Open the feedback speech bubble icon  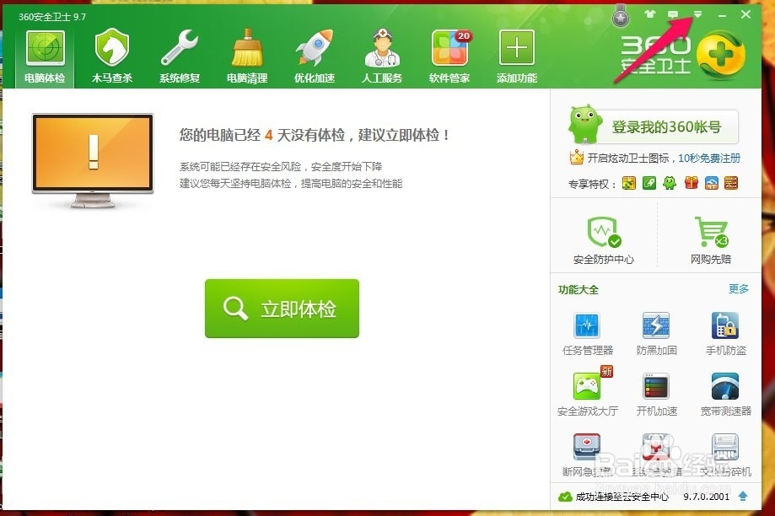point(673,15)
